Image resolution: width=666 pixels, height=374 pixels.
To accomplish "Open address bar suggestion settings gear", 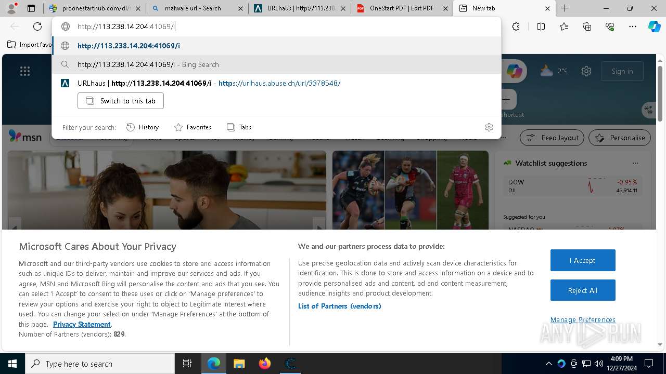I will click(489, 127).
